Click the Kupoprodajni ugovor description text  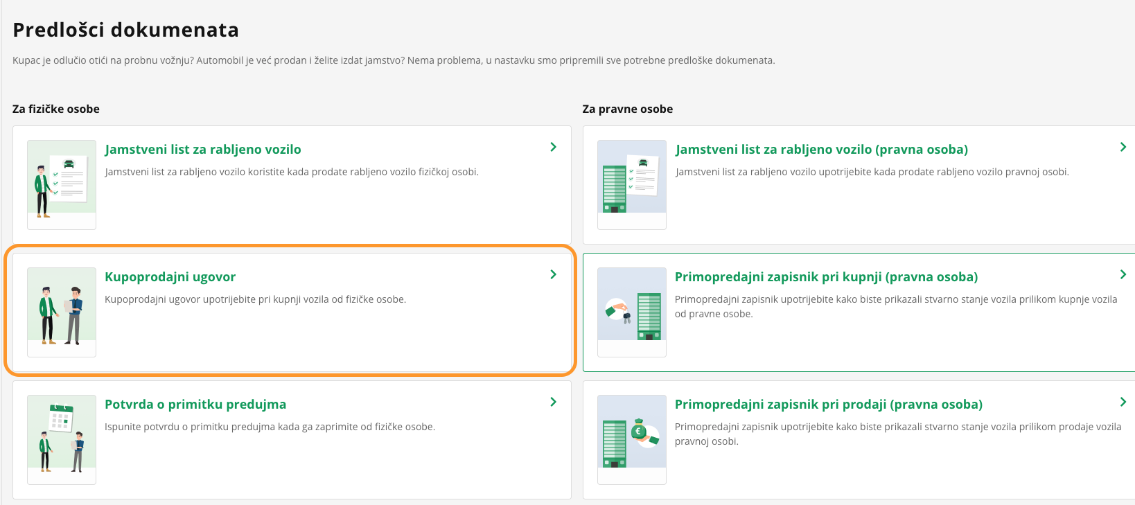click(x=255, y=299)
